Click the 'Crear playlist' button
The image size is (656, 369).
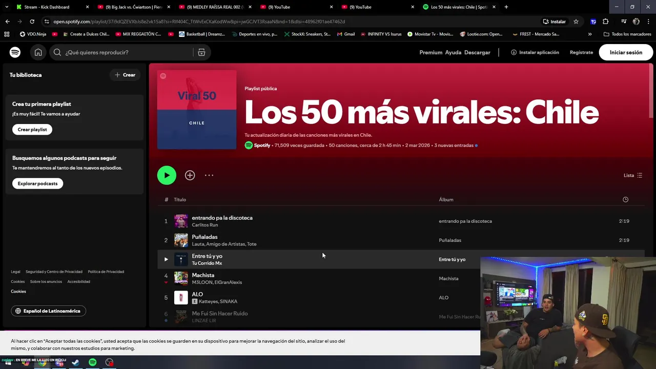(x=32, y=130)
